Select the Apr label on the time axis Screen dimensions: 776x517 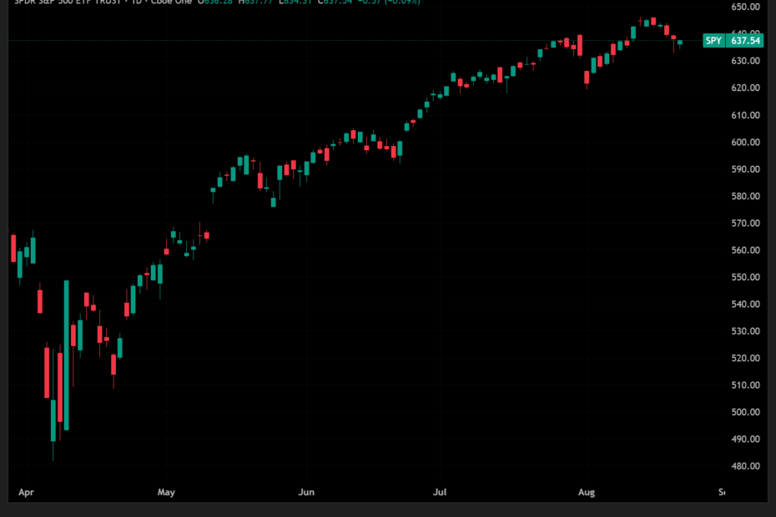click(26, 492)
